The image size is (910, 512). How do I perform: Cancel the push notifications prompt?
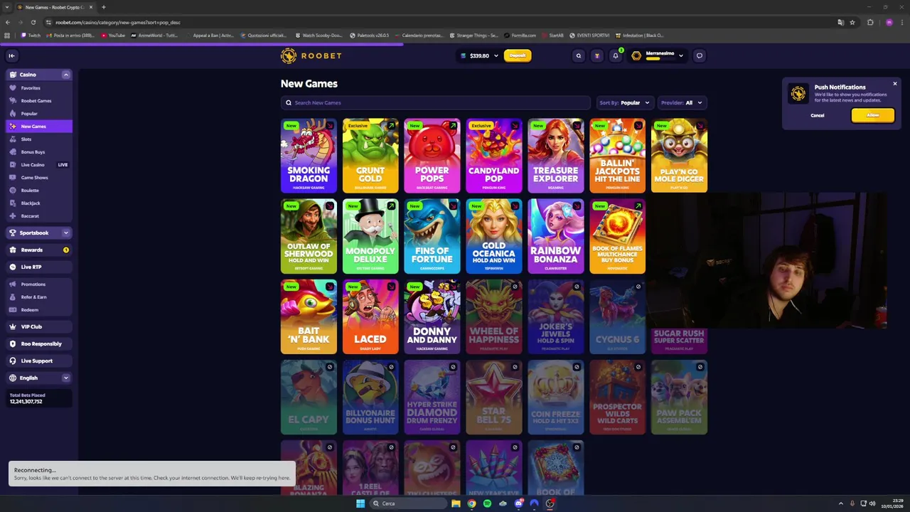pyautogui.click(x=818, y=115)
